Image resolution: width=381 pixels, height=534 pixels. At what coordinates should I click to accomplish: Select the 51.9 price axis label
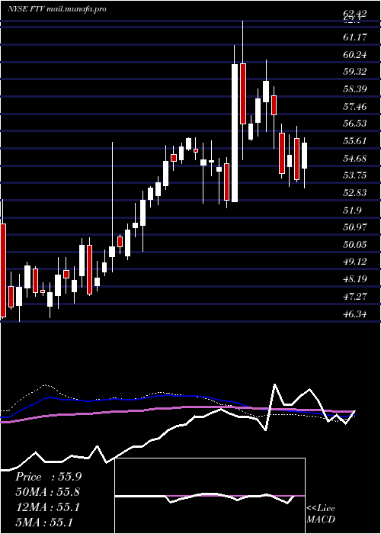click(x=352, y=210)
